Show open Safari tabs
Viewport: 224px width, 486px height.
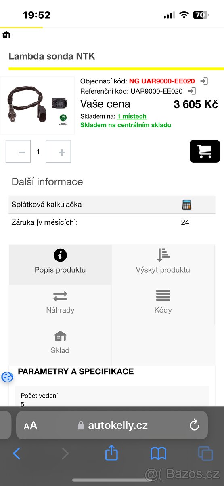(205, 453)
